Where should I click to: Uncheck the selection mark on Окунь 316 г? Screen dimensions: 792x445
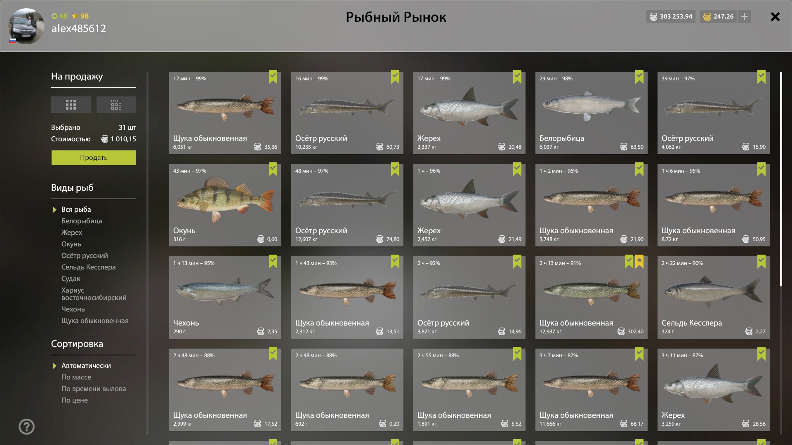coord(273,169)
